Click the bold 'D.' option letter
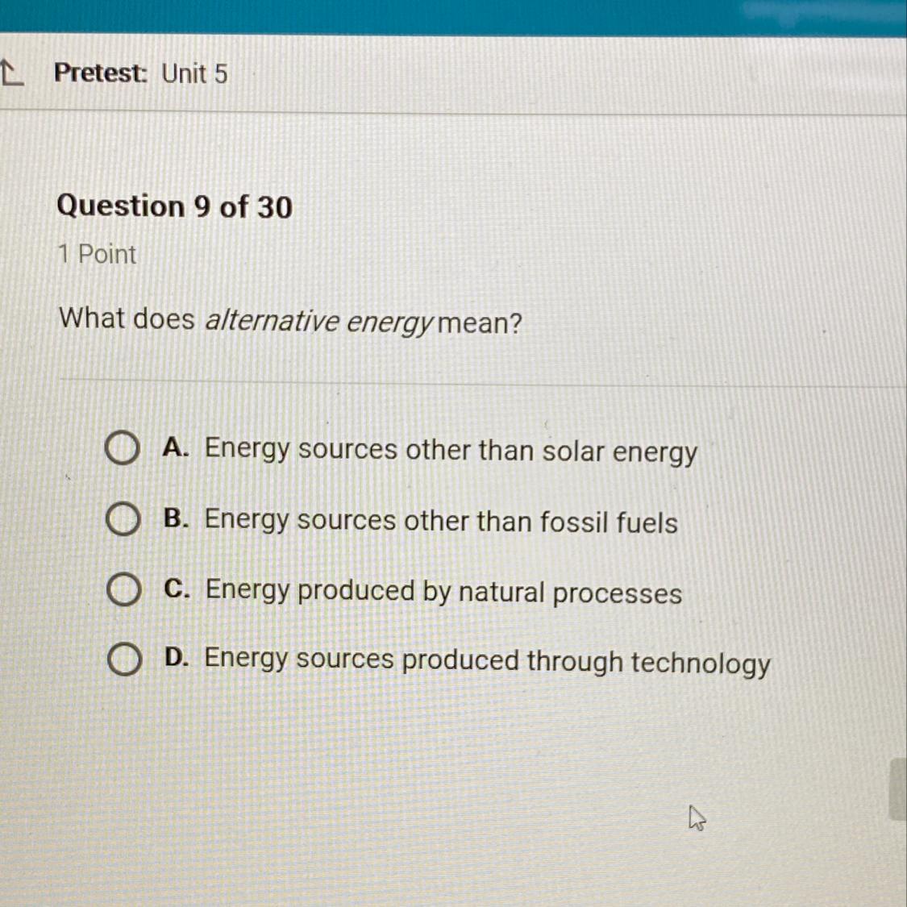This screenshot has height=907, width=907. tap(177, 658)
